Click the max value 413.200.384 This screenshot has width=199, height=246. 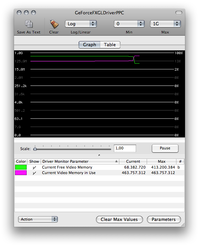163,167
